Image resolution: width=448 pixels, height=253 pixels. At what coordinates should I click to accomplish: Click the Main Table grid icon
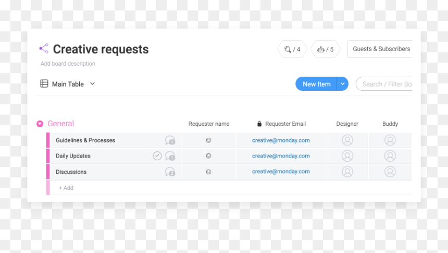tap(44, 83)
